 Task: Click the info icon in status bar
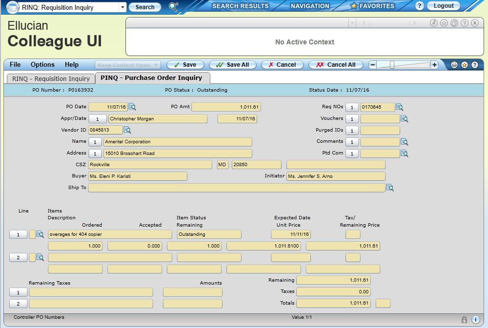(475, 320)
